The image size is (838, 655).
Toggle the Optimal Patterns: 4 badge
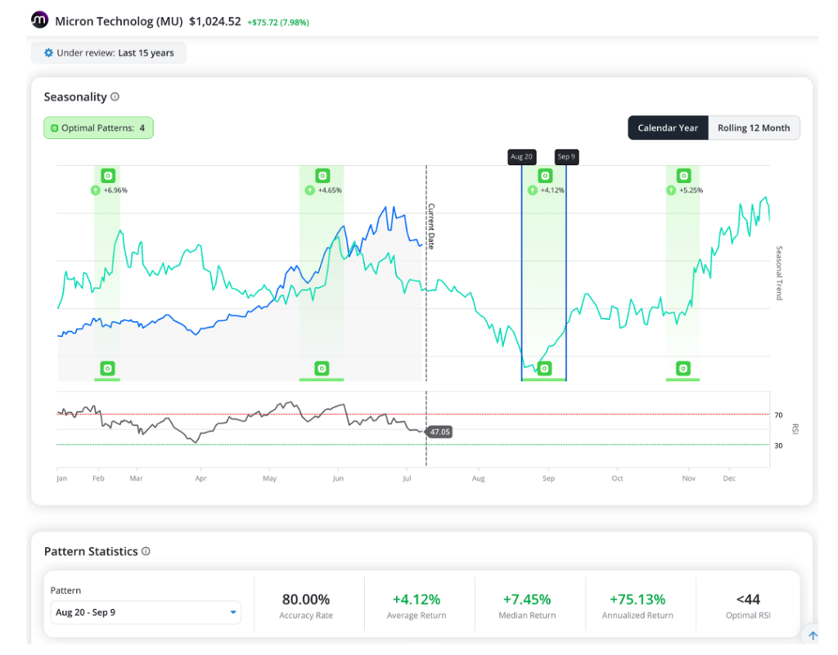98,128
